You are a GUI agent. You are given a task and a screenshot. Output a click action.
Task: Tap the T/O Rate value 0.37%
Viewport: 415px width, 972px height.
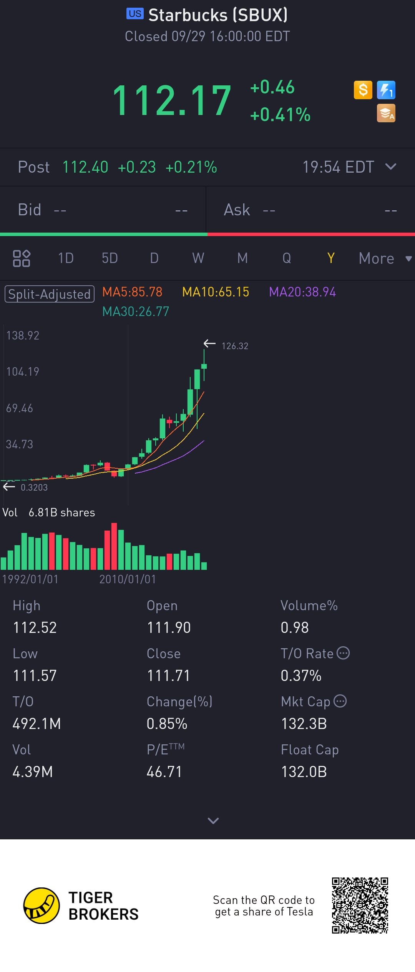[x=301, y=676]
